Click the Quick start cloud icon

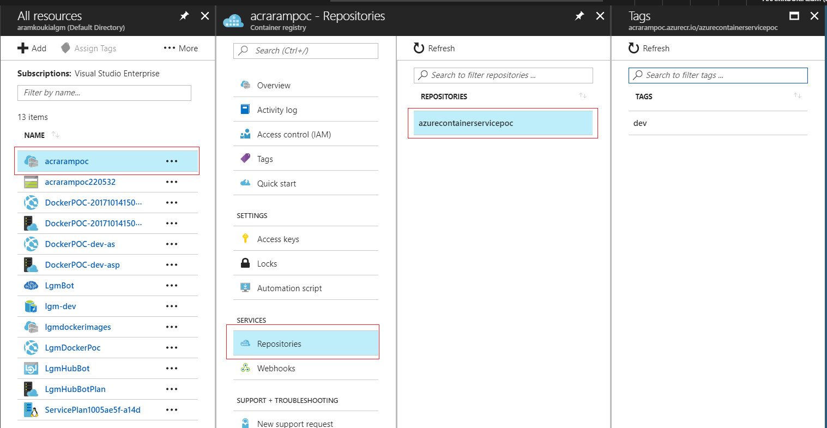coord(245,183)
